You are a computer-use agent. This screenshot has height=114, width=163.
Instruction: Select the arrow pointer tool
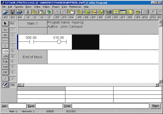(5, 23)
